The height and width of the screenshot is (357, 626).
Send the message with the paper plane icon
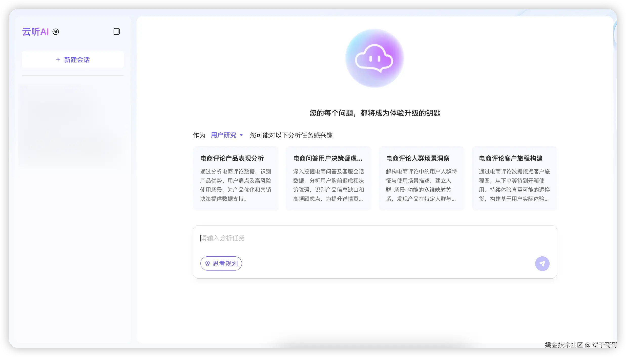(542, 264)
